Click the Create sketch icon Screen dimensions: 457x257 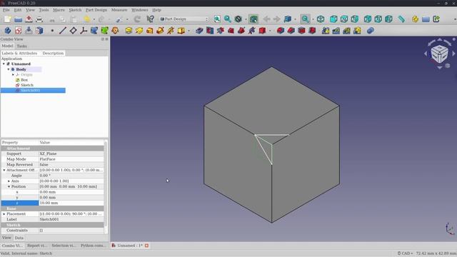coord(19,30)
